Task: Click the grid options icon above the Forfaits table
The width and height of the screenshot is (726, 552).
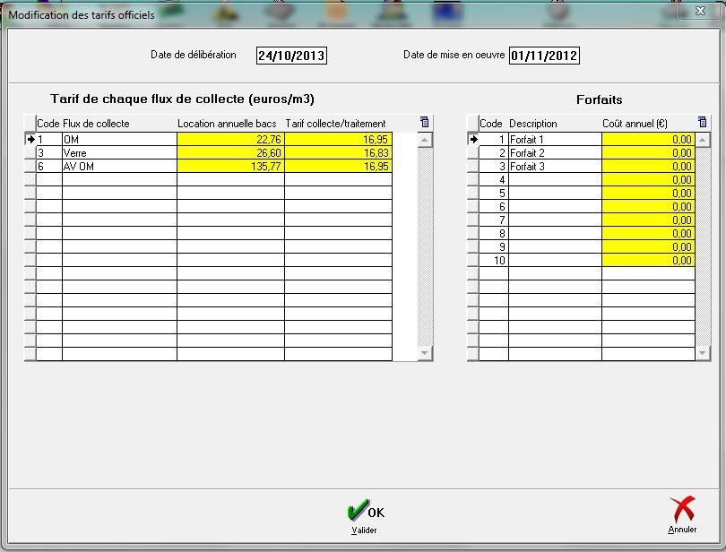Action: coord(703,123)
